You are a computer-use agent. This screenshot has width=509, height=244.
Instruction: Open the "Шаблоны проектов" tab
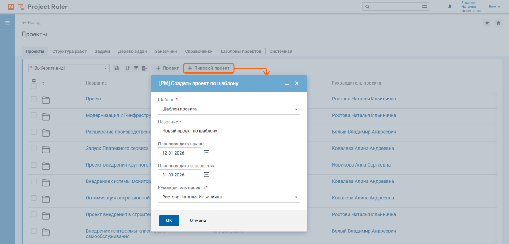click(241, 51)
